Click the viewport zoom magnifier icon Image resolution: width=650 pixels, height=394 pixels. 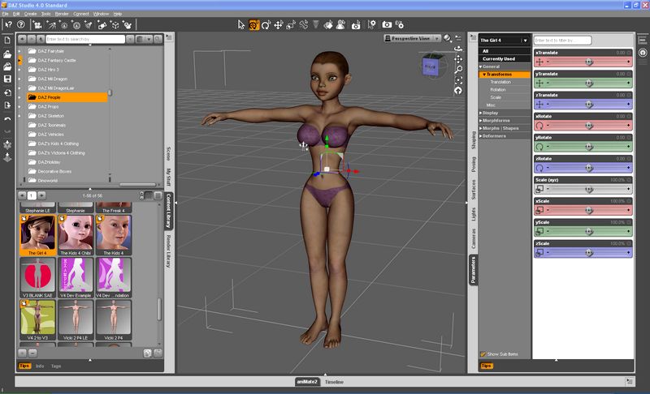click(x=458, y=70)
